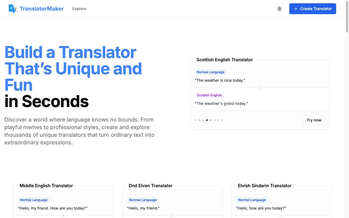Click the down arrow in Middle English card

point(63,216)
